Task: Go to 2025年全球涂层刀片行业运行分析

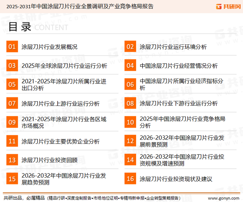Action: 64,66
